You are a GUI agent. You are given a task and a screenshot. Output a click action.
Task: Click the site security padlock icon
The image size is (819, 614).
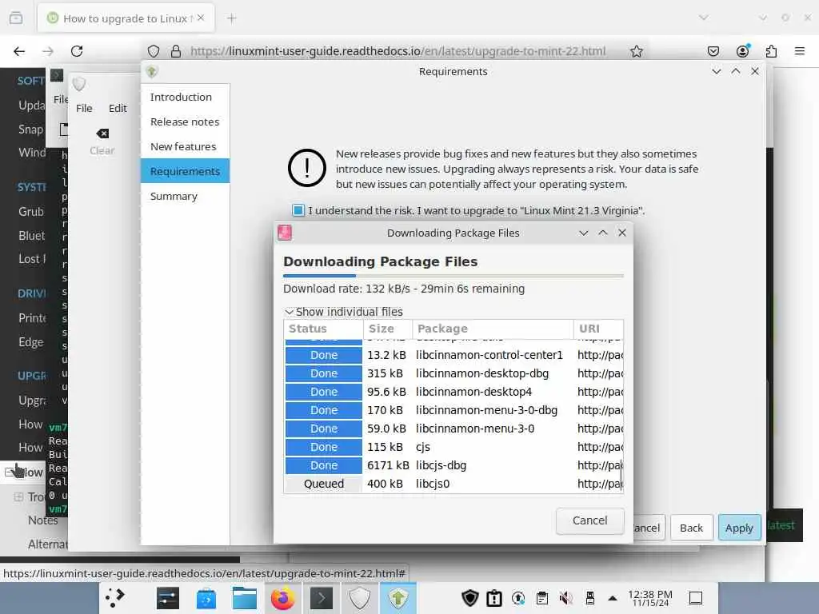[x=176, y=51]
